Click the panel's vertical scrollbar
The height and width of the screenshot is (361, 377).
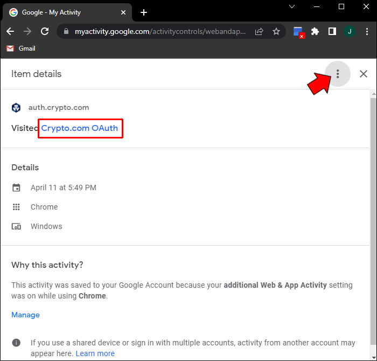[373, 221]
